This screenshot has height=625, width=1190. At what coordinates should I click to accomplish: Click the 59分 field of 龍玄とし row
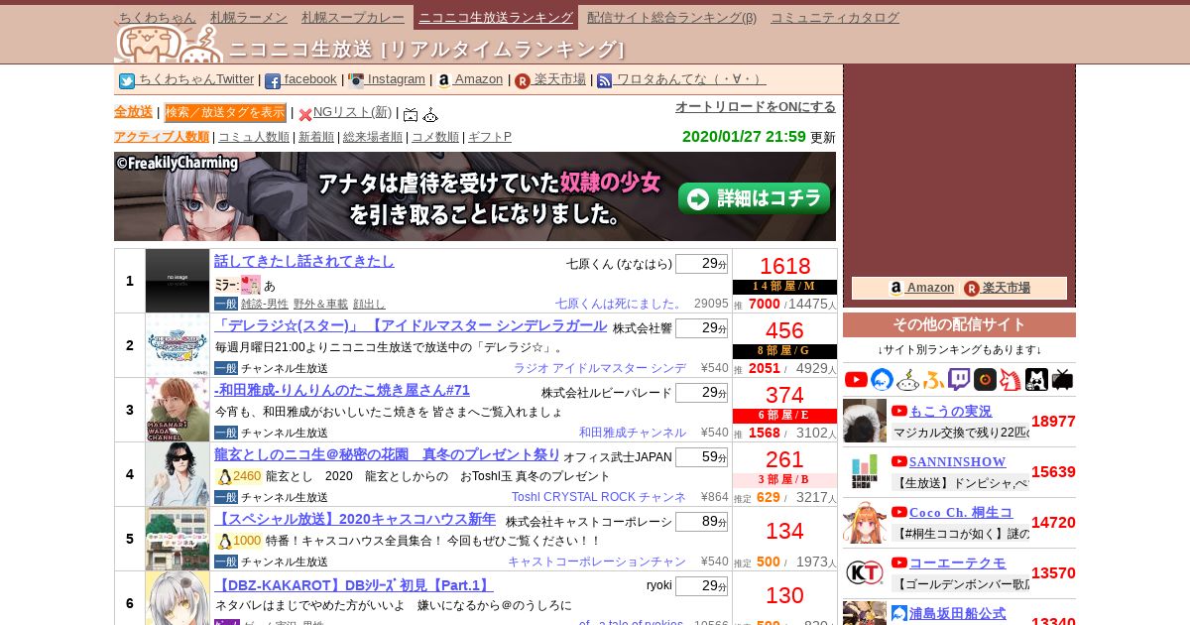click(701, 457)
